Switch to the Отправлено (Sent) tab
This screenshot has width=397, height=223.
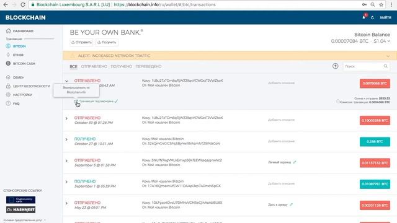(94, 66)
